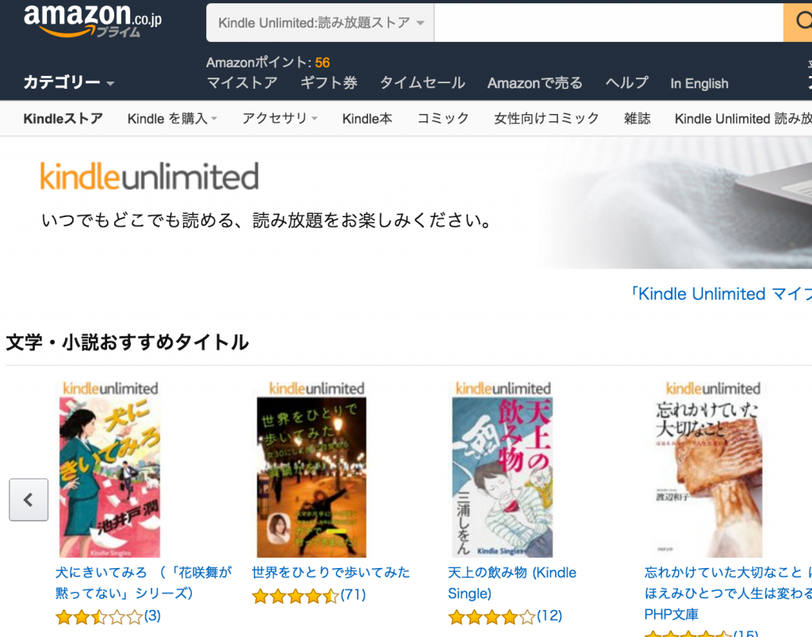This screenshot has height=637, width=812.
Task: Go back with the carousel left arrow
Action: coord(29,499)
